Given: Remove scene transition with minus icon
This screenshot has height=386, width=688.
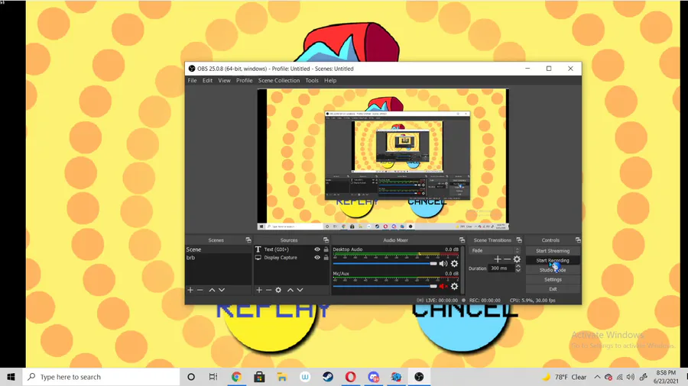Looking at the screenshot, I should tap(507, 259).
